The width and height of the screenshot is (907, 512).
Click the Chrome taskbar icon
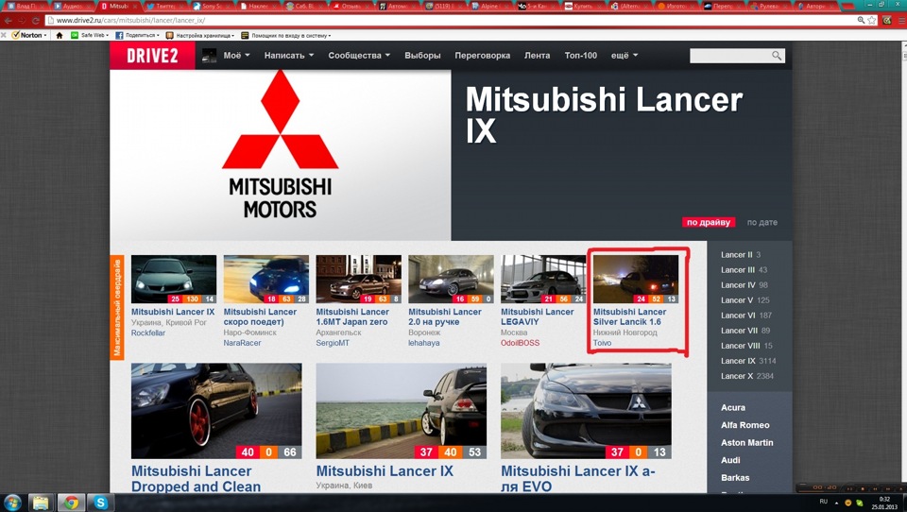click(71, 503)
